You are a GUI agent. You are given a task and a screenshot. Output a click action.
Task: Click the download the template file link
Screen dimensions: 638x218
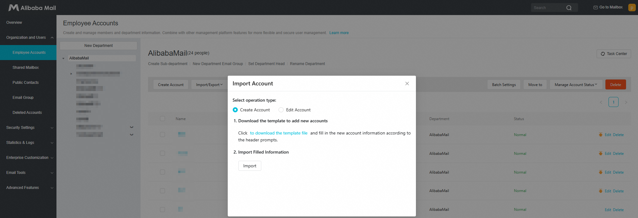[279, 133]
